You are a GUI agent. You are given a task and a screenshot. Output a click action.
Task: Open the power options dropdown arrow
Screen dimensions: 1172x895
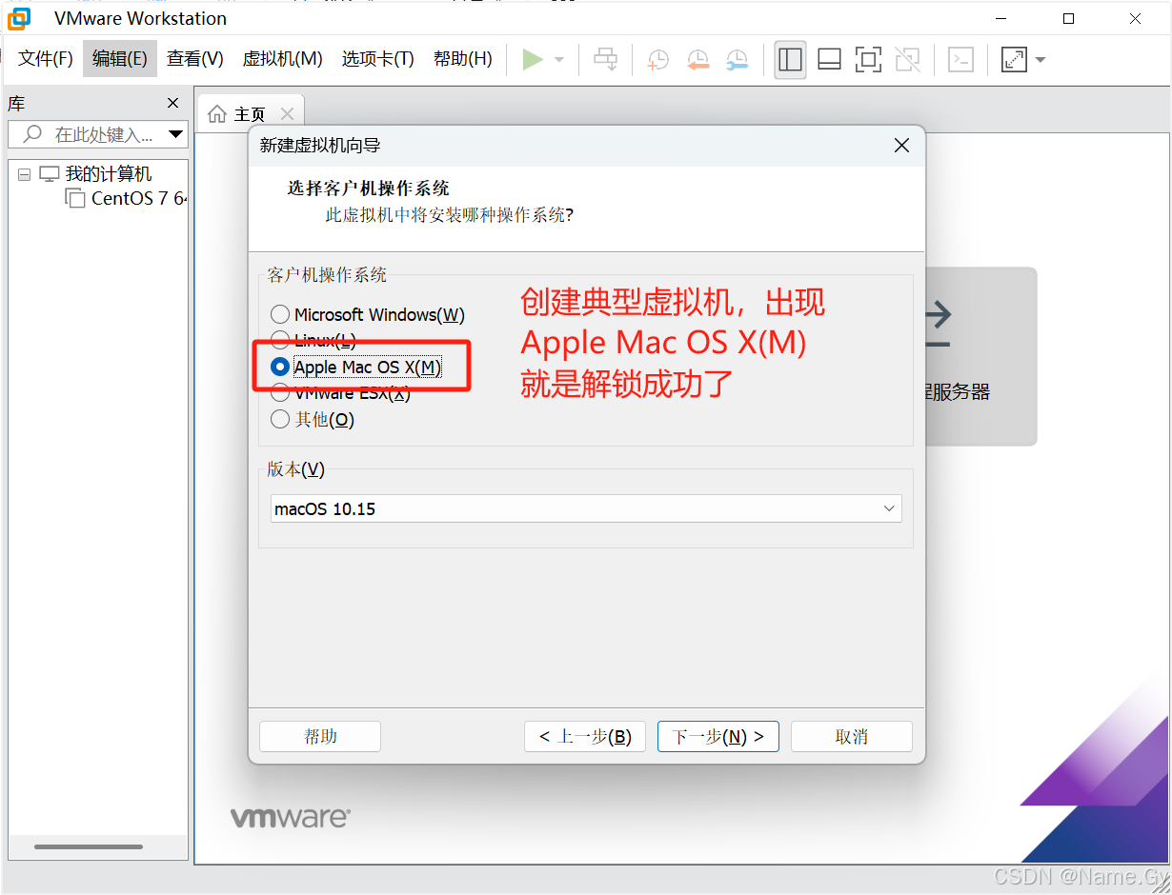[x=559, y=60]
